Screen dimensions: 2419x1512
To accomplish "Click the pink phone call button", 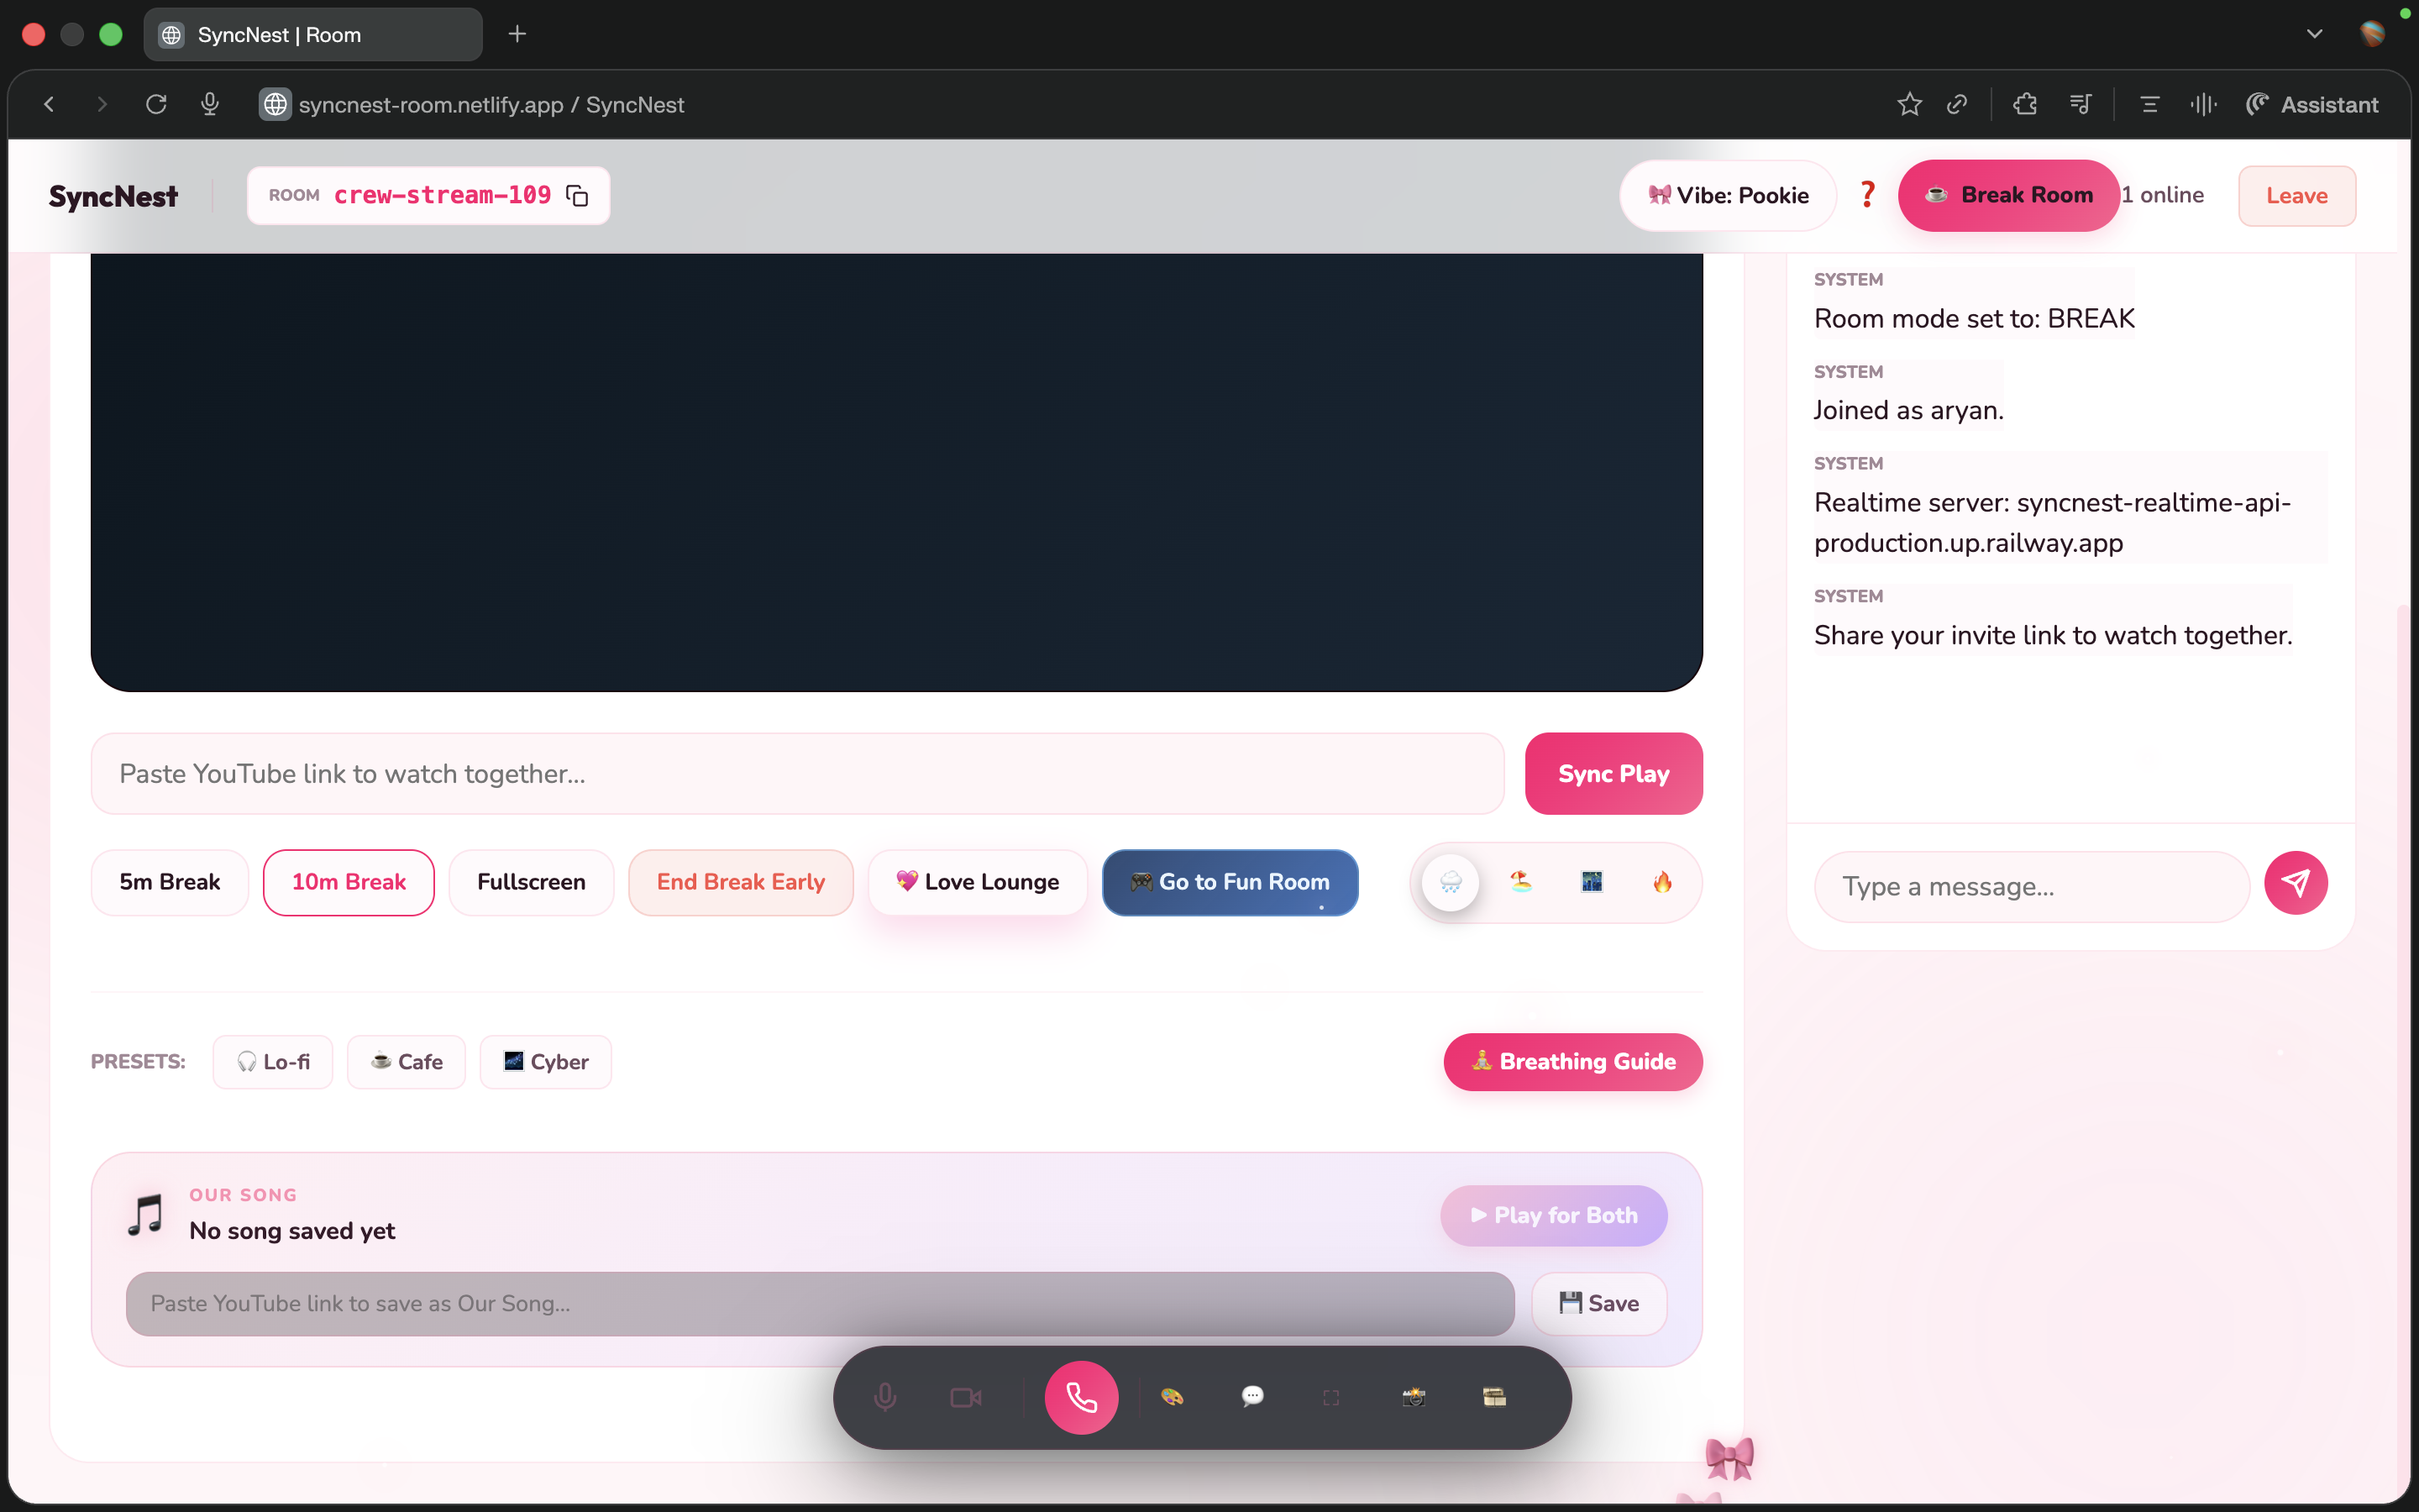I will pyautogui.click(x=1080, y=1397).
